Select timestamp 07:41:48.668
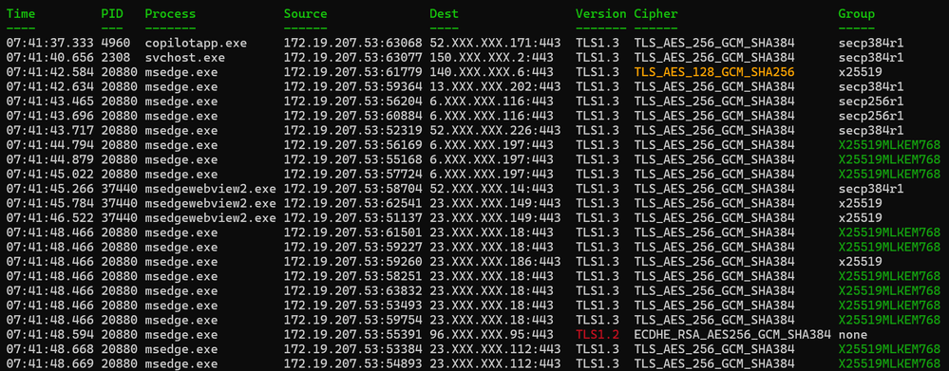 click(50, 348)
